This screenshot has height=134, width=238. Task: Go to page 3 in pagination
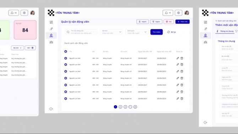pyautogui.click(x=125, y=107)
